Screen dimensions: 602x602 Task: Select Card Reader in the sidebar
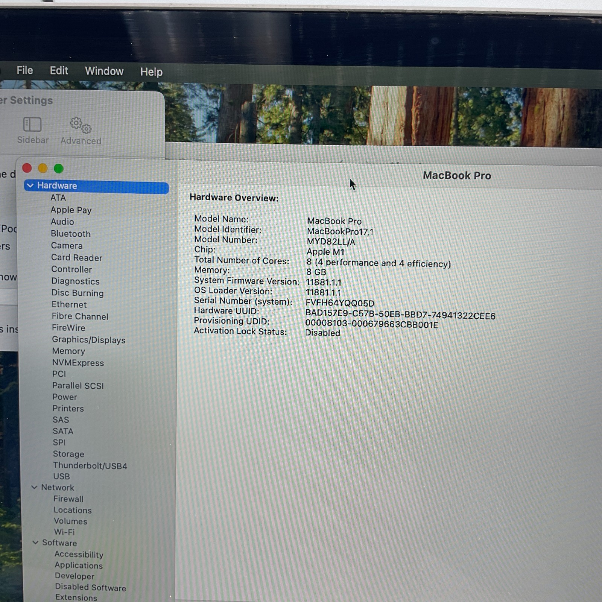point(77,258)
